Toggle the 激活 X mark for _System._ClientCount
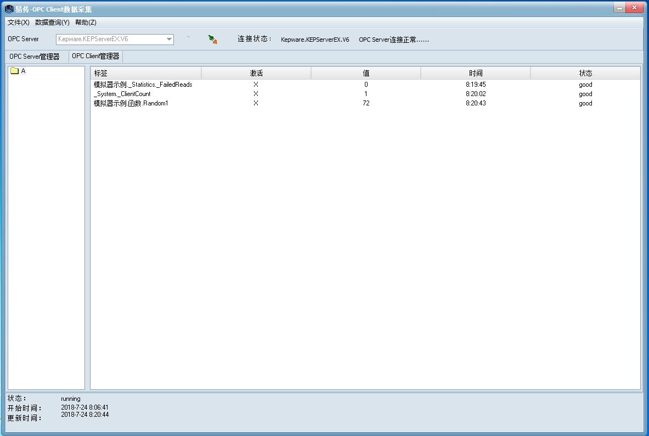This screenshot has height=436, width=649. tap(256, 94)
